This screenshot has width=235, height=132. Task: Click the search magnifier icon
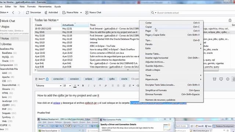point(152,13)
